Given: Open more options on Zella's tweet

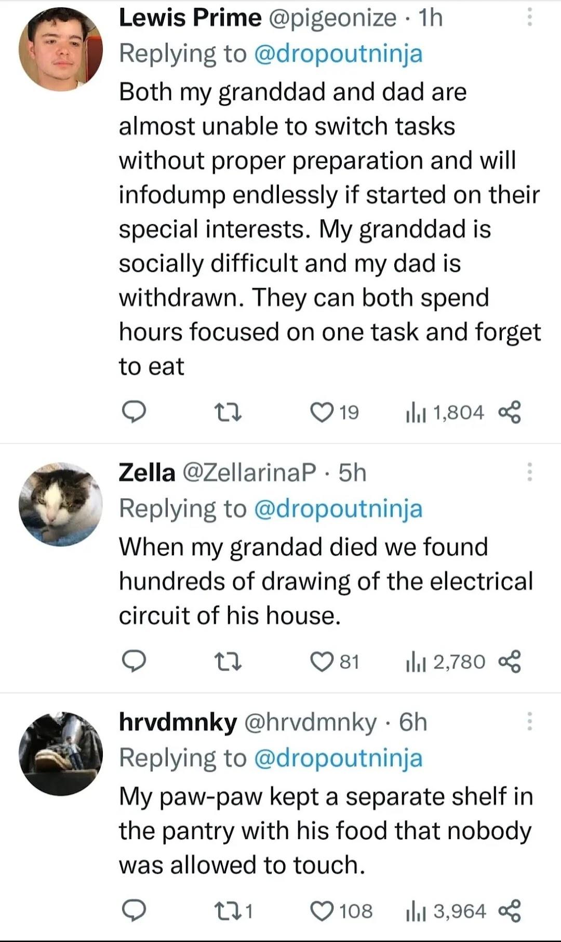Looking at the screenshot, I should (529, 472).
